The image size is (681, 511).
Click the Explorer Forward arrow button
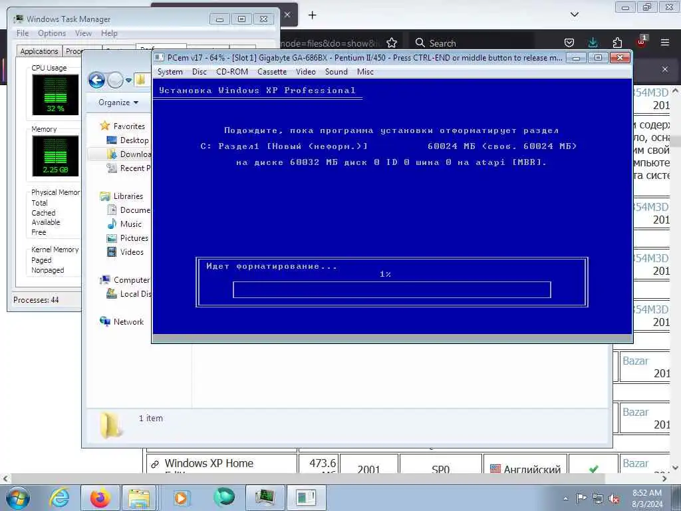[x=115, y=80]
